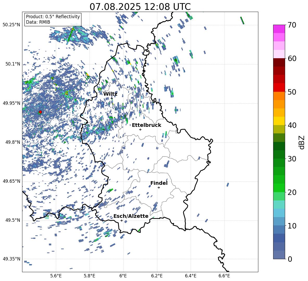Click the 49.35°N latitude label
The height and width of the screenshot is (281, 308).
[11, 259]
